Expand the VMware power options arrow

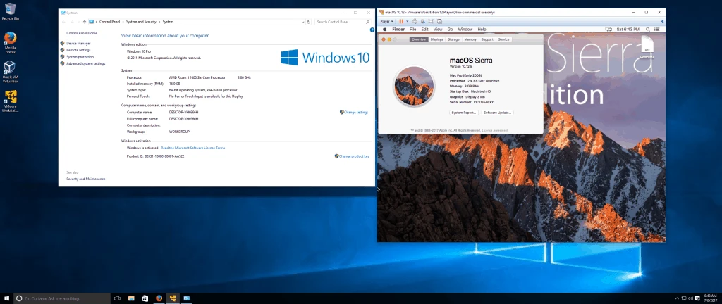pos(406,21)
